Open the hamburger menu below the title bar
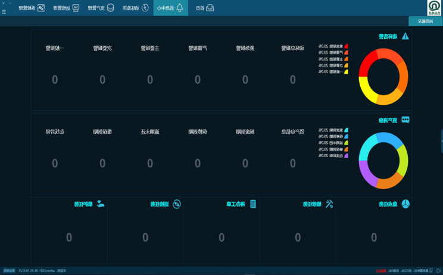This screenshot has width=443, height=275. (4, 12)
